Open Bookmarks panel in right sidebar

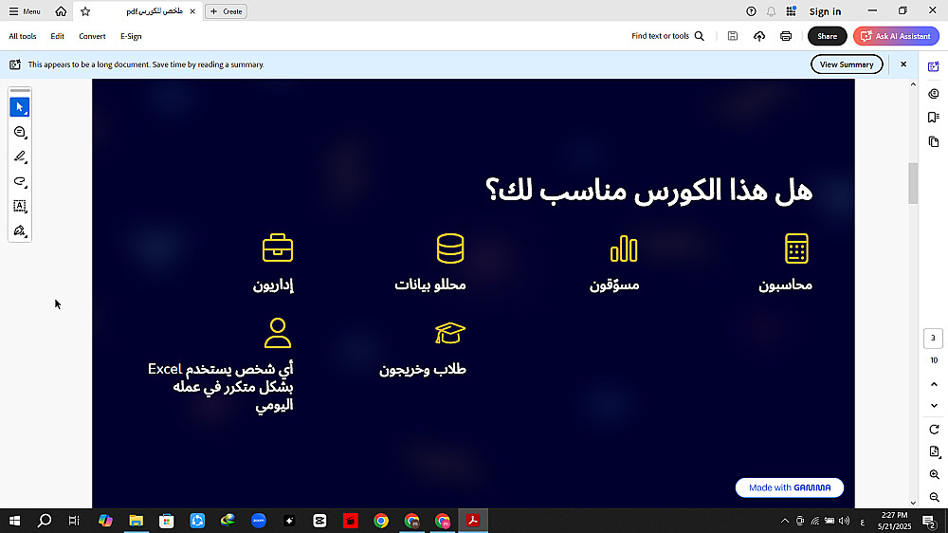tap(934, 118)
